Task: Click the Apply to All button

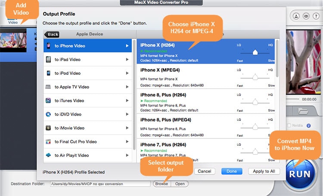Action: (264, 171)
